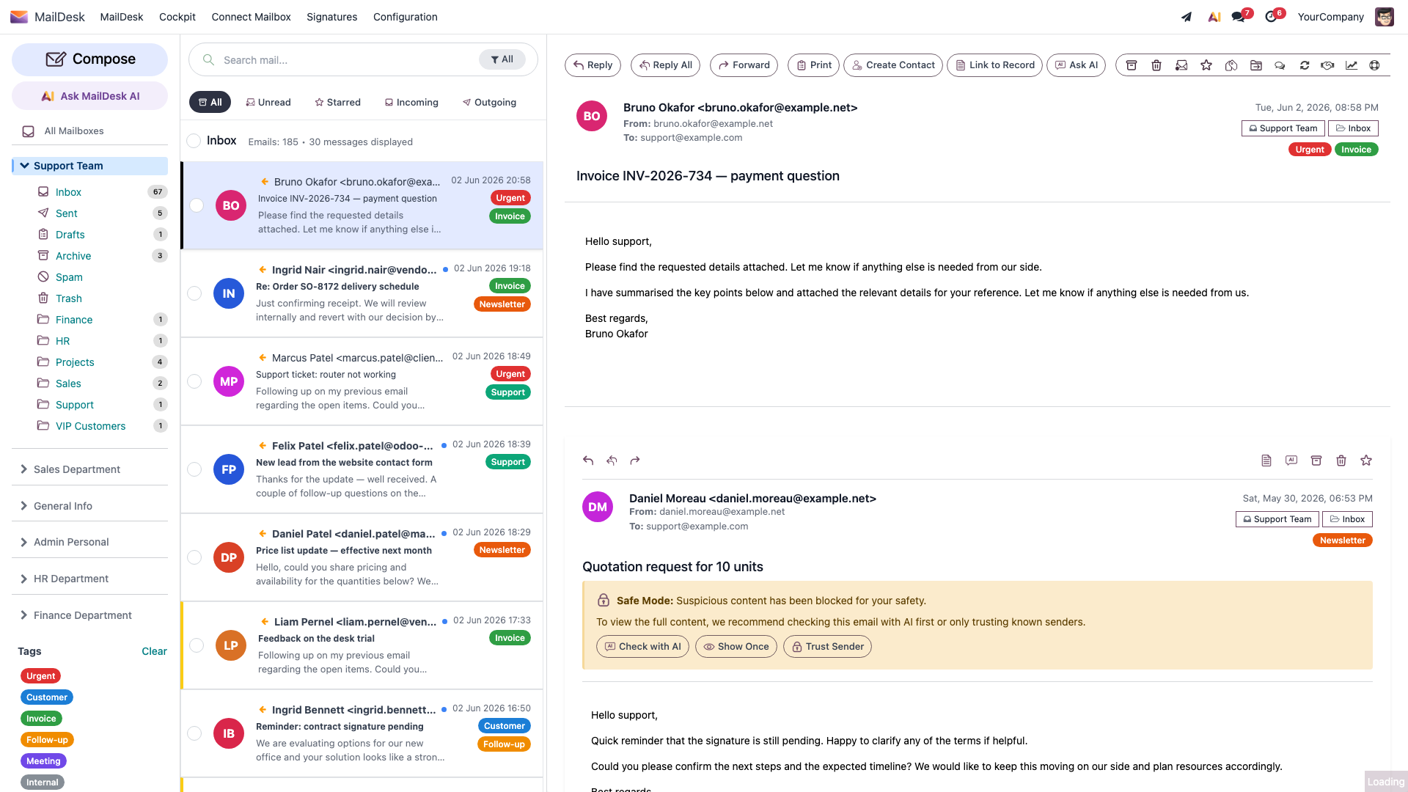Collapse the Support Team mailbox tree

25,166
